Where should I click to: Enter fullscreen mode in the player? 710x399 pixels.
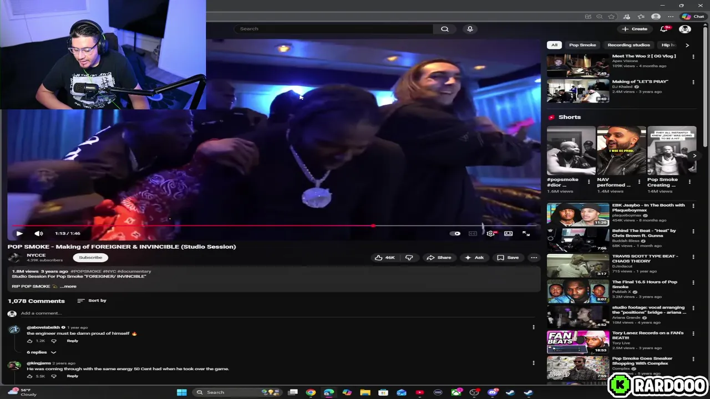(x=526, y=233)
